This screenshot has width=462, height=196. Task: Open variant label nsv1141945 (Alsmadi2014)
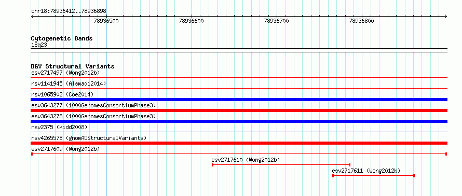[x=69, y=83]
